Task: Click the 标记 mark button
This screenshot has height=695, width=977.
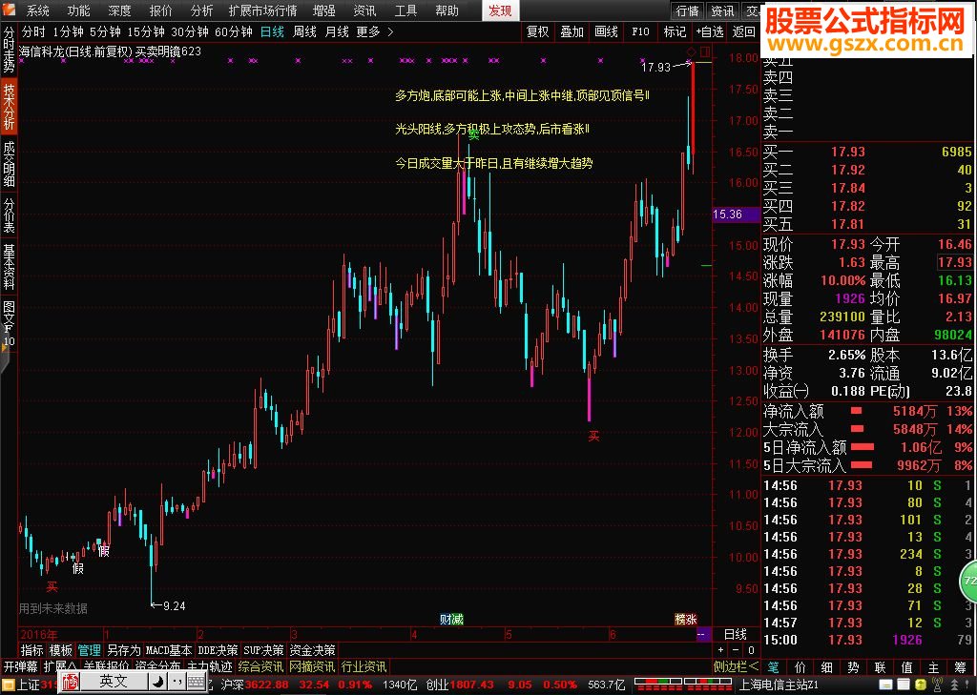Action: tap(675, 31)
